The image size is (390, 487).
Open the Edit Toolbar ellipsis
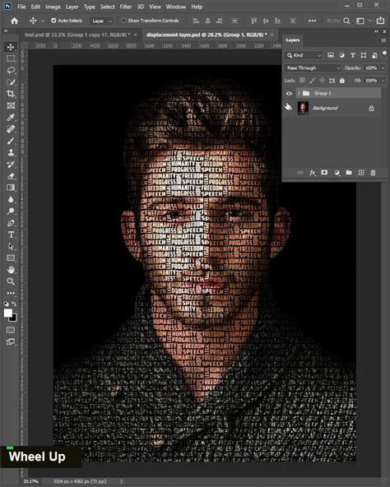pyautogui.click(x=11, y=293)
